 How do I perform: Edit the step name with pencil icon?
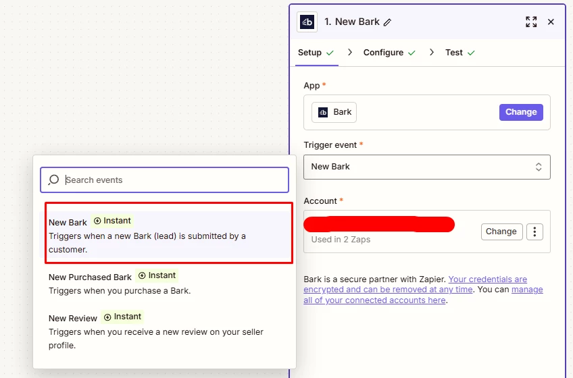(x=387, y=22)
